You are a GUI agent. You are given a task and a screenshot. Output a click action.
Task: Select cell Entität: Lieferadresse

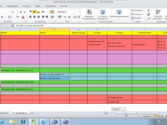54,78
